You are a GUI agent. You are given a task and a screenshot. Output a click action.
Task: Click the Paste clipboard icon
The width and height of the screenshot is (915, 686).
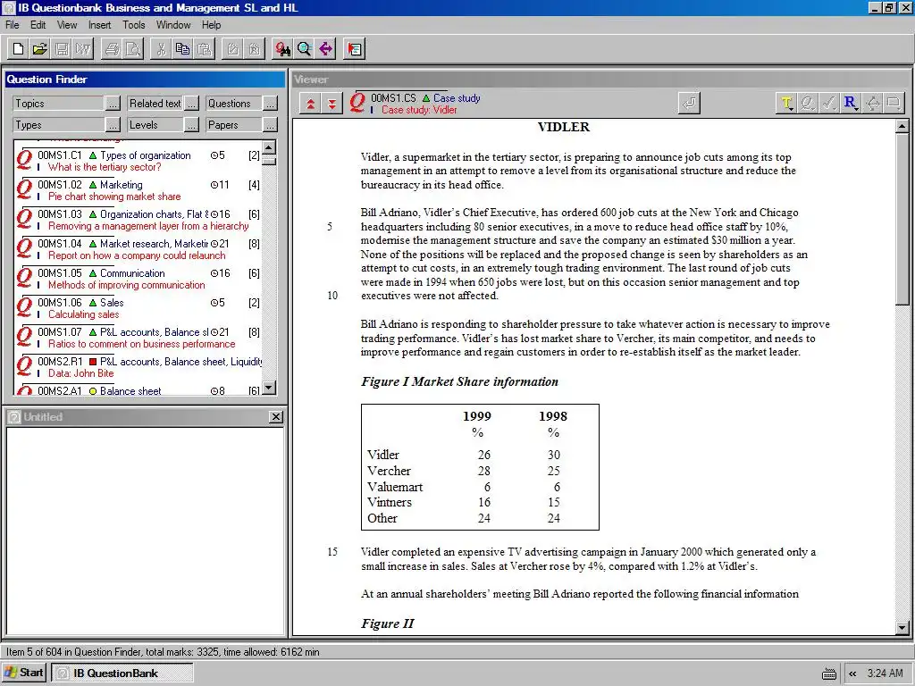pos(205,49)
